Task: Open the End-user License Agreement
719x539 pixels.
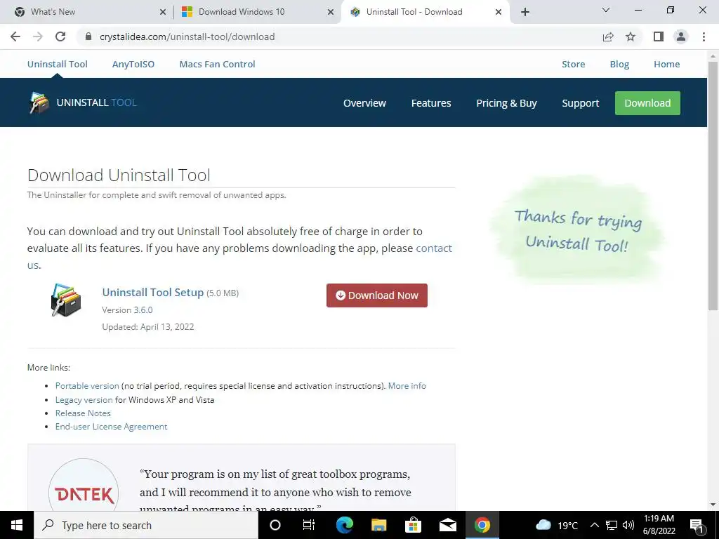Action: click(x=112, y=426)
